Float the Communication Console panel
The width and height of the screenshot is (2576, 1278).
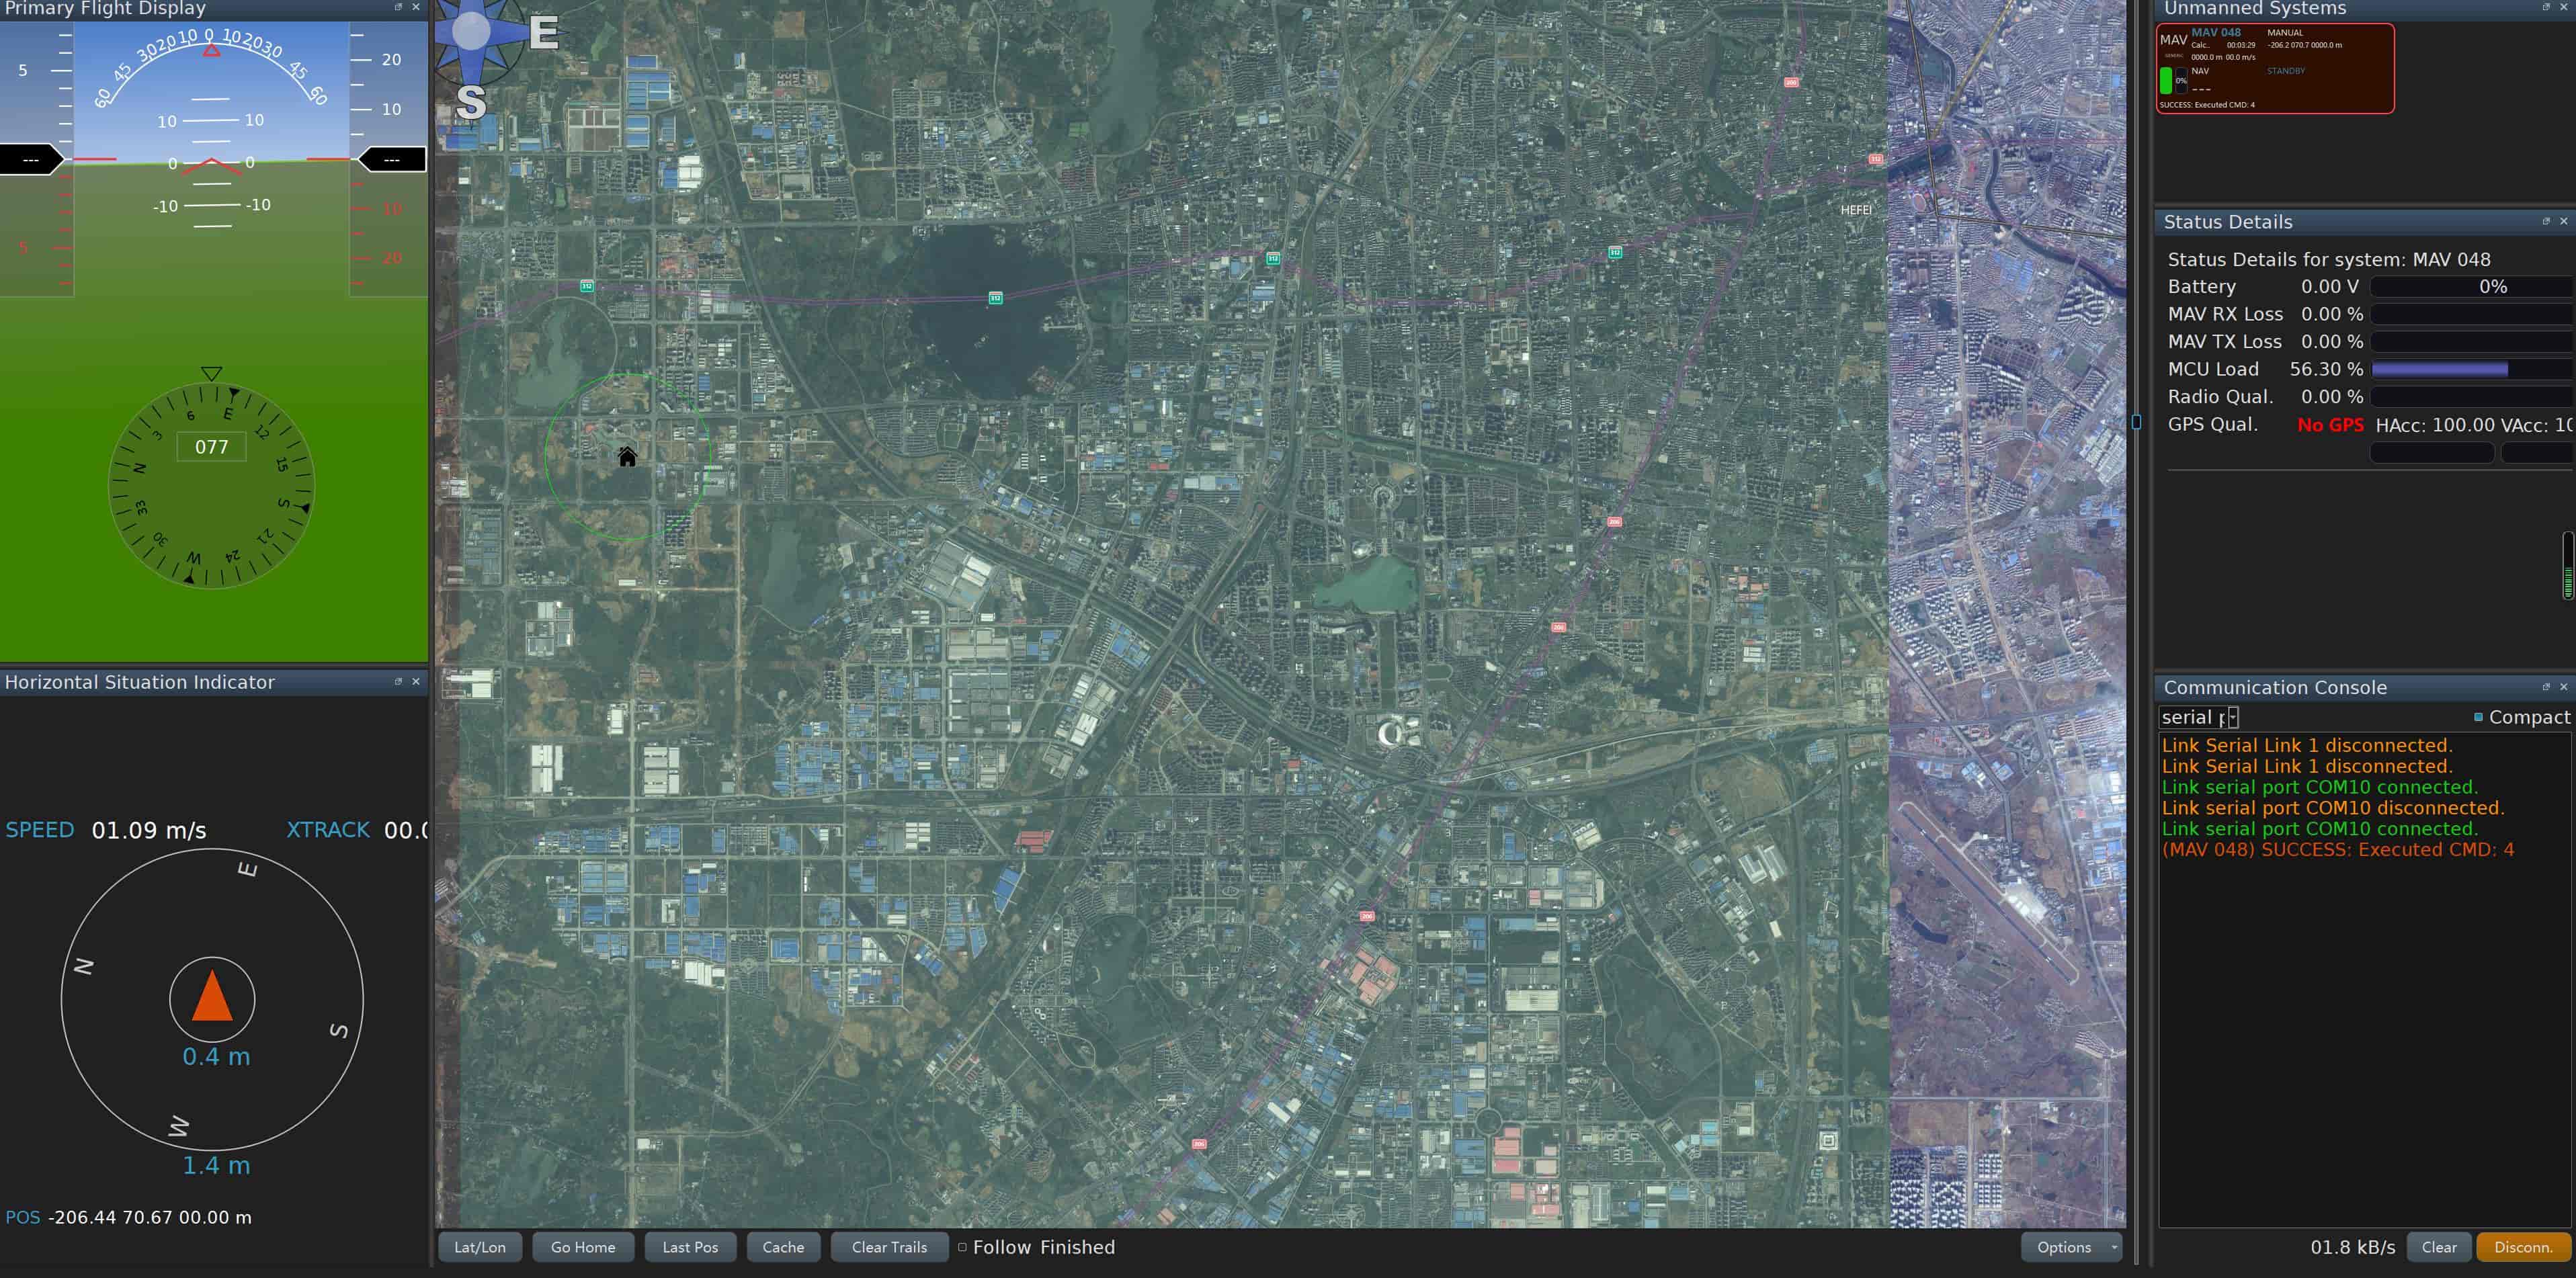tap(2545, 687)
